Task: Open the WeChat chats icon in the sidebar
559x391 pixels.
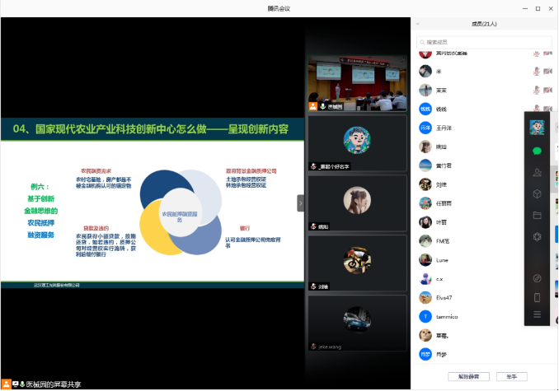Action: coord(537,151)
